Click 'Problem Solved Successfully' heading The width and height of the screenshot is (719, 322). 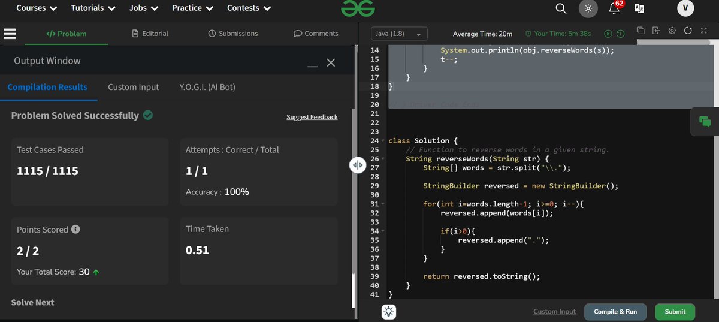(75, 115)
